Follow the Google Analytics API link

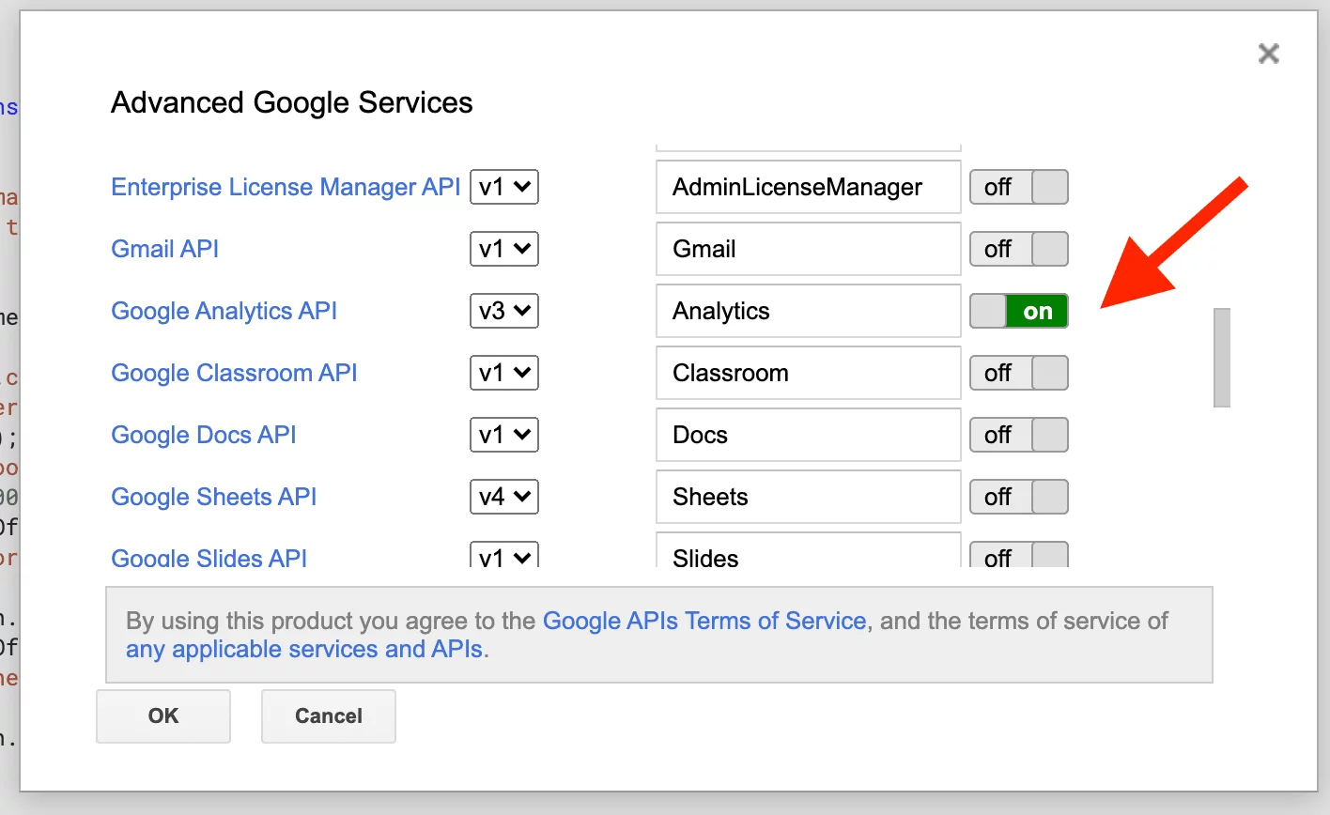pyautogui.click(x=224, y=311)
